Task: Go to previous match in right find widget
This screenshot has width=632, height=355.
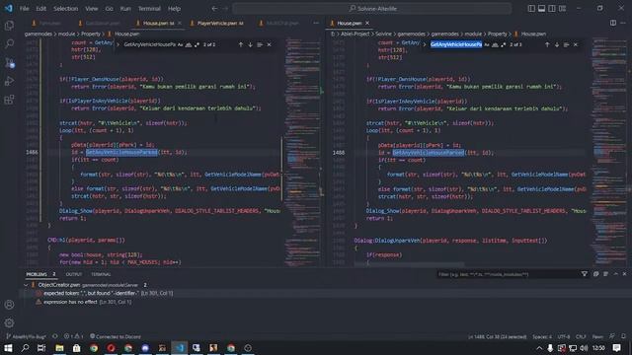Action: (547, 44)
